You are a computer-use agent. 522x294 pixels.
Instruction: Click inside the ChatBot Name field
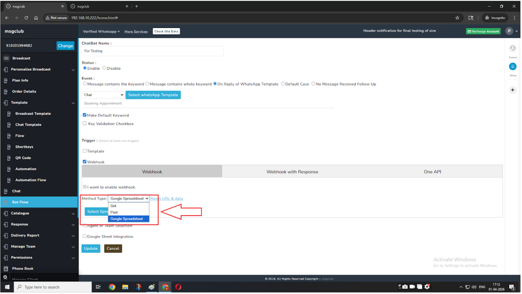(152, 51)
